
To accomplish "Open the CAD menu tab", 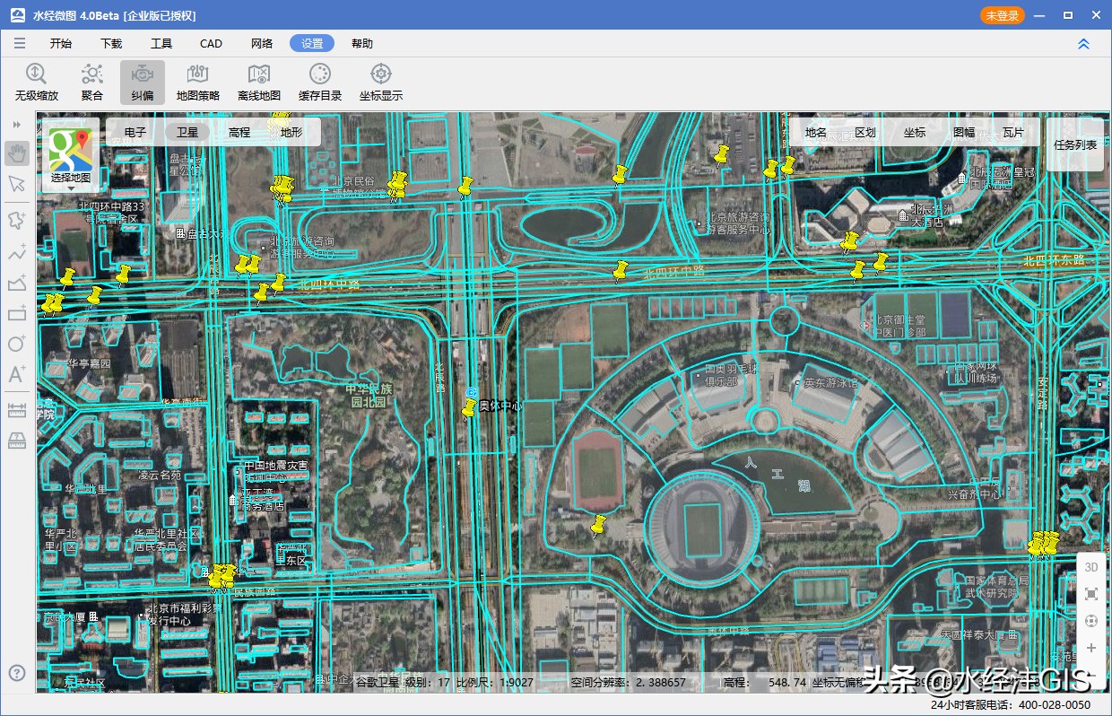I will click(211, 43).
